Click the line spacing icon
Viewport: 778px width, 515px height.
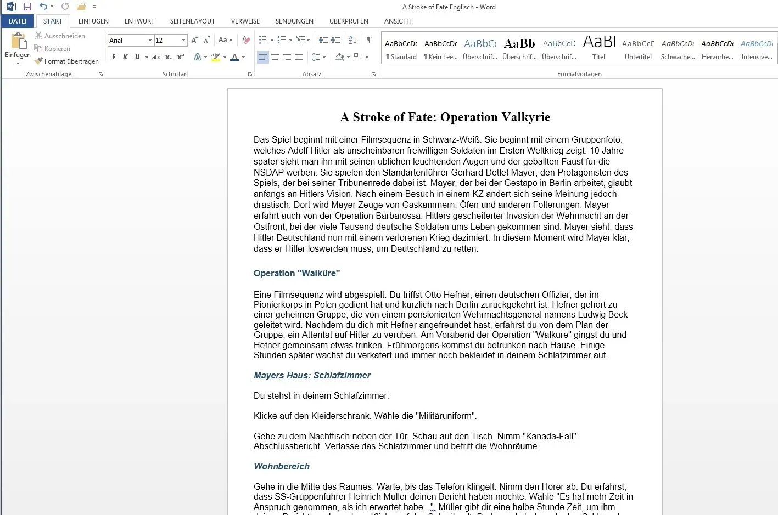[316, 57]
